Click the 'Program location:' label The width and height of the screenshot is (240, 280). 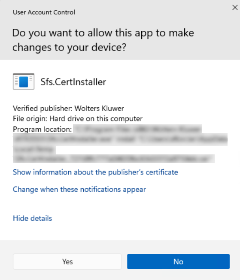[x=42, y=129]
